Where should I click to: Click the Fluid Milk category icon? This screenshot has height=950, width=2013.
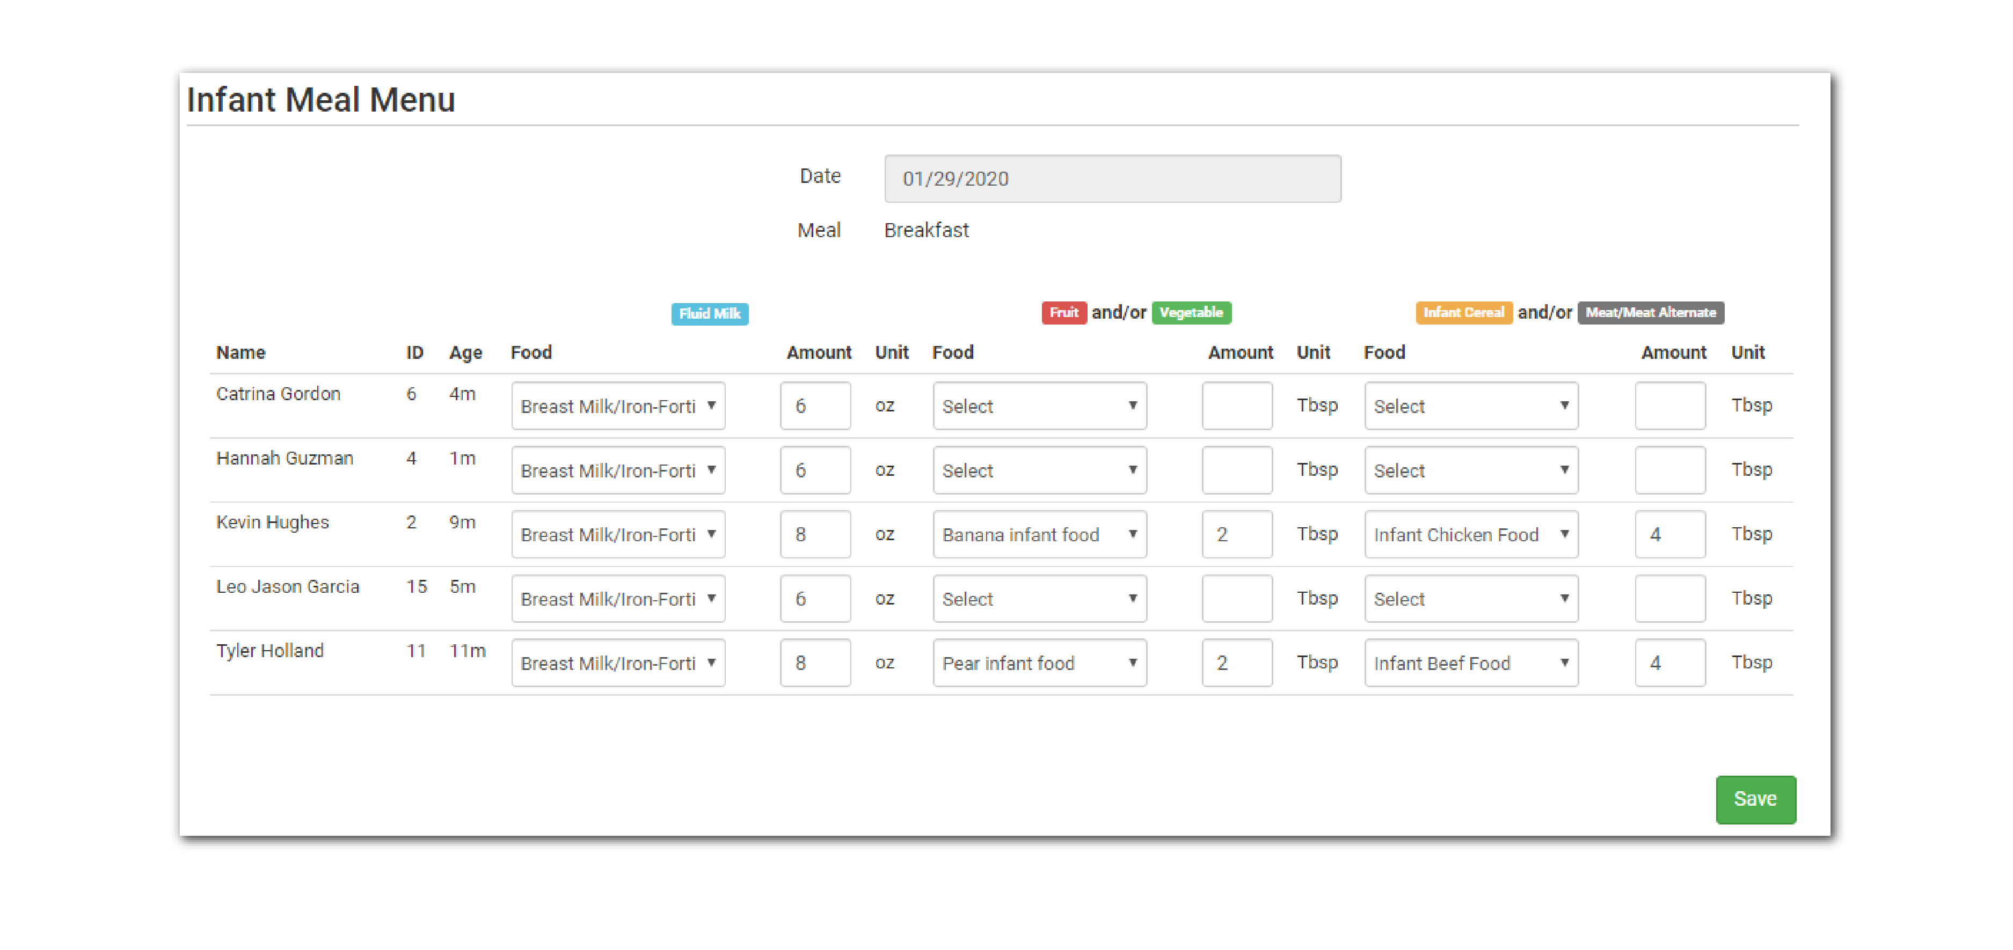click(x=711, y=312)
